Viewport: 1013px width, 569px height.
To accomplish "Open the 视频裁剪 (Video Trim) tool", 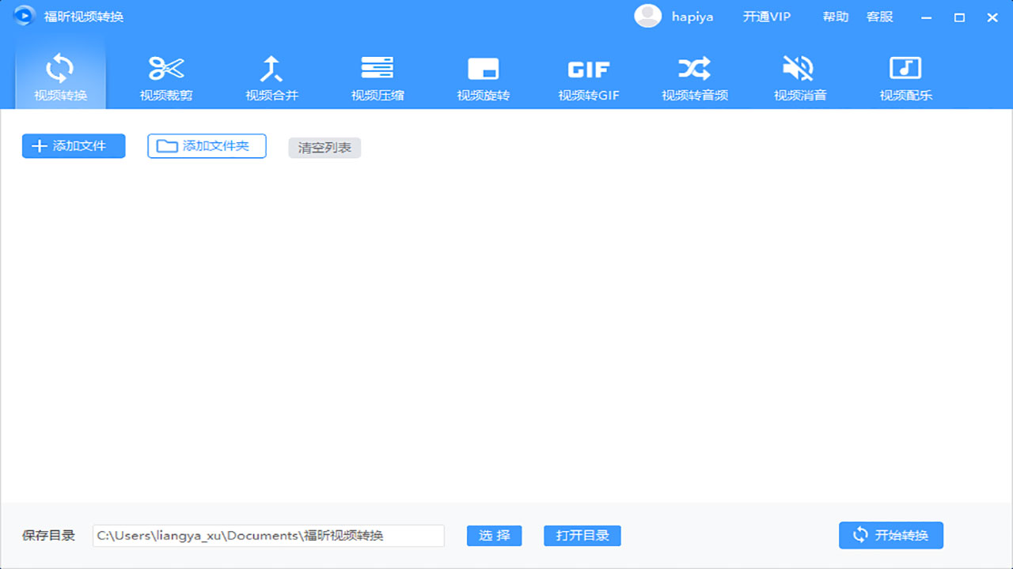I will coord(166,75).
